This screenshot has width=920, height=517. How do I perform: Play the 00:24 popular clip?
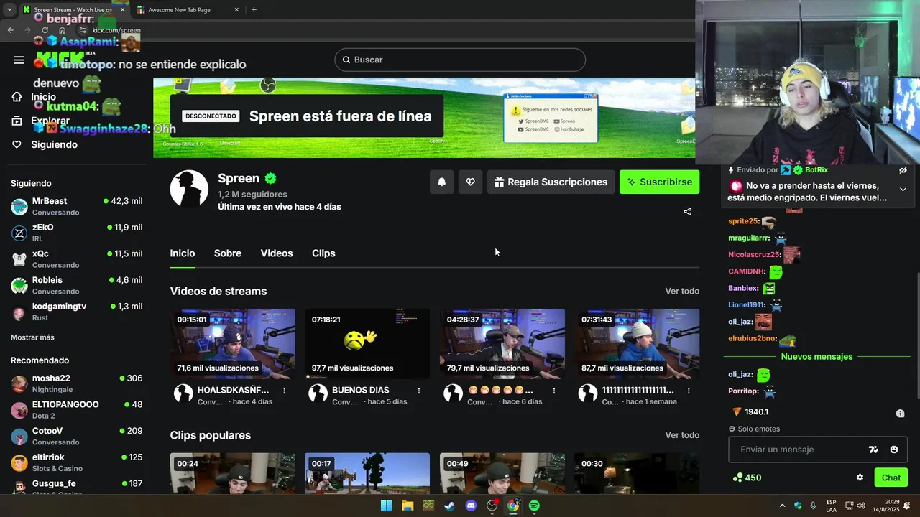pyautogui.click(x=233, y=473)
